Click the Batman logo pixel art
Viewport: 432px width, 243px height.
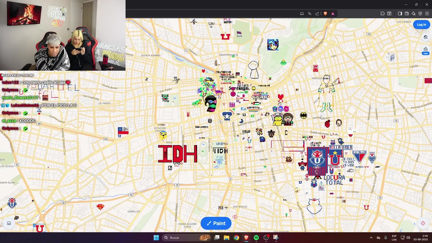(303, 115)
